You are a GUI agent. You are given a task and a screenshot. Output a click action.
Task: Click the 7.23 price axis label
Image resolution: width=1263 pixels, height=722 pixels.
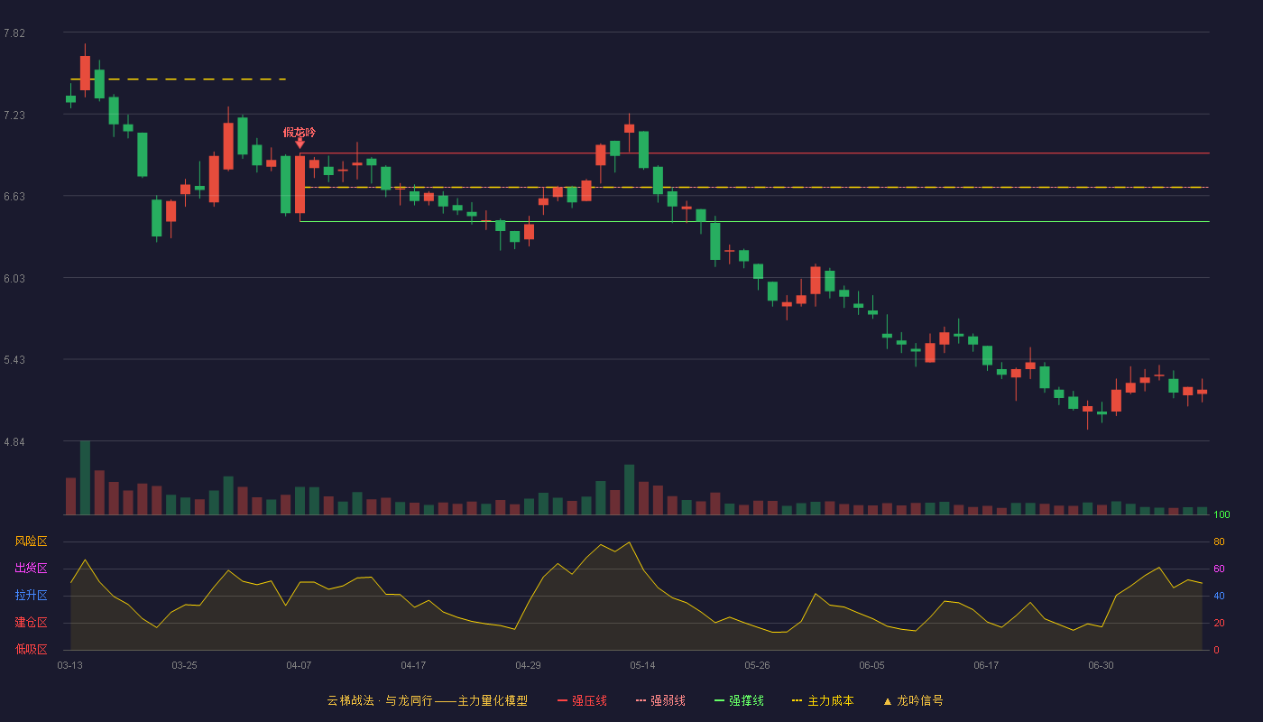tap(14, 116)
